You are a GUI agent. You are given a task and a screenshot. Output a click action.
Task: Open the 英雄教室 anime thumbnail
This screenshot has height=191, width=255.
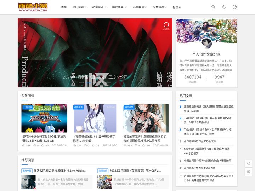click(x=104, y=182)
